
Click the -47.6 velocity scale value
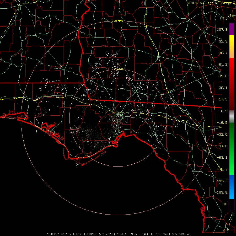coord(222,146)
